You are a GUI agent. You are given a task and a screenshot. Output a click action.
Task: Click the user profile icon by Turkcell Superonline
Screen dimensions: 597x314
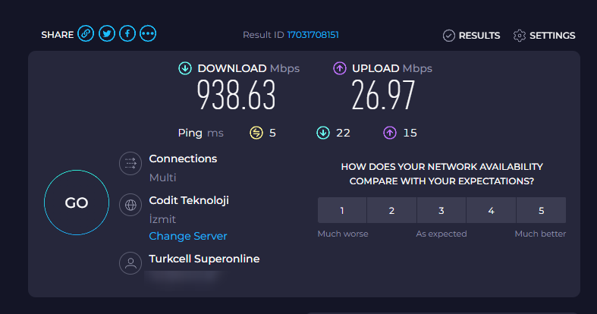click(x=130, y=263)
